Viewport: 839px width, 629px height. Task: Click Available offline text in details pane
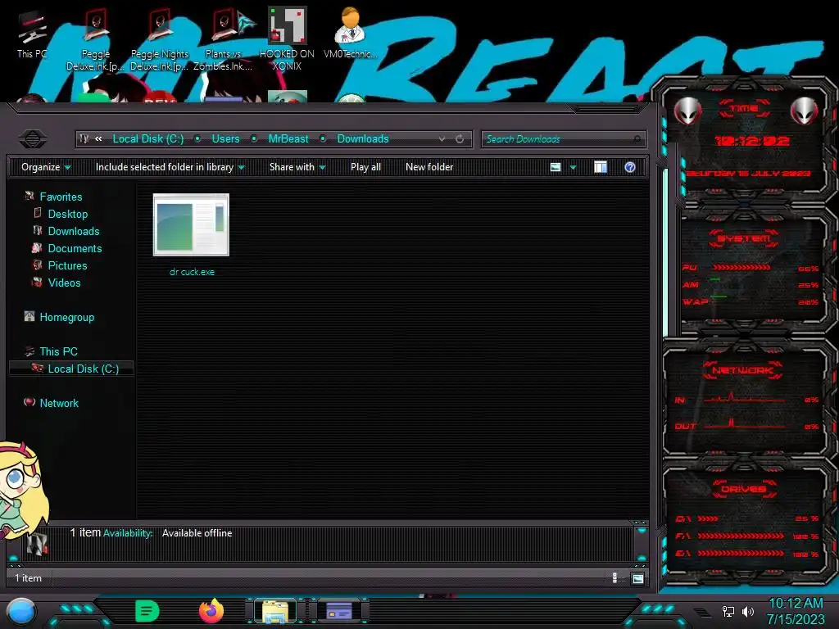197,533
